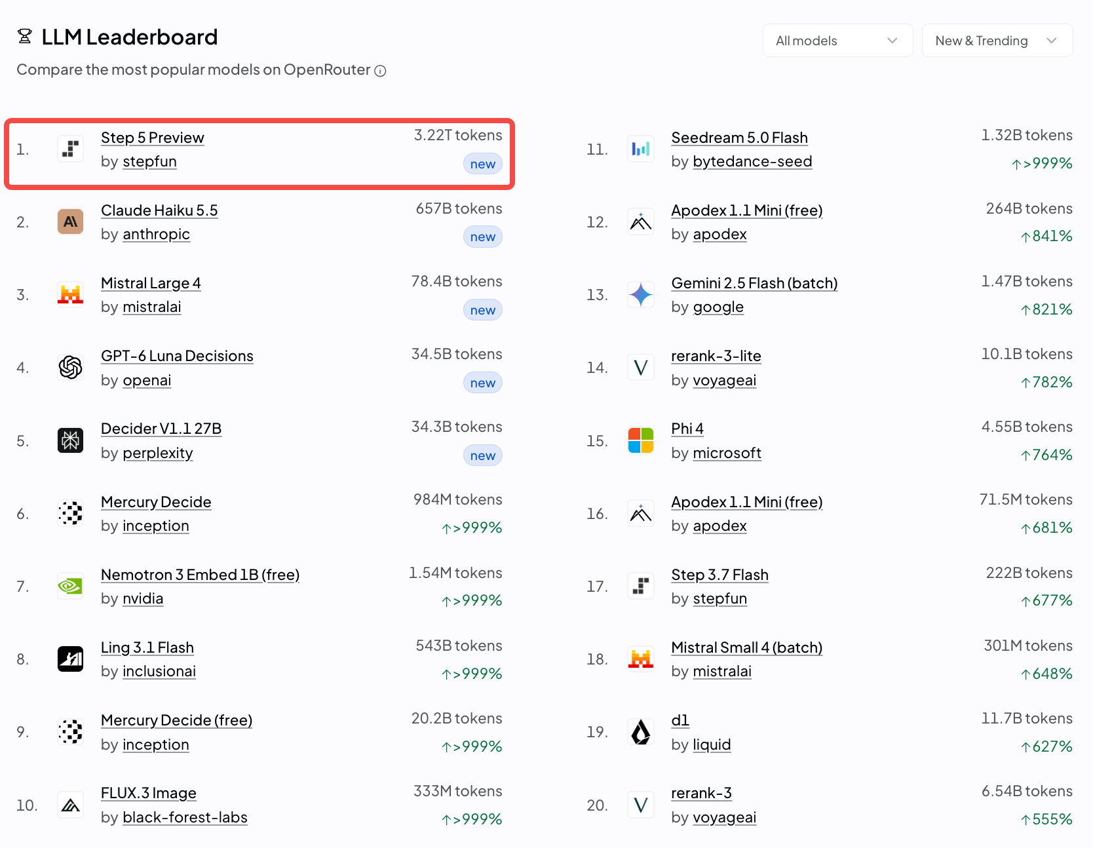1093x848 pixels.
Task: Click the Mistral logo next to Mistral Large 4
Action: click(x=70, y=295)
